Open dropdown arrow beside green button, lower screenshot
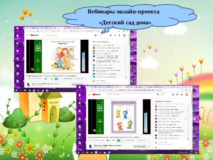Viewport: 213px width, 160px height. click(x=121, y=140)
